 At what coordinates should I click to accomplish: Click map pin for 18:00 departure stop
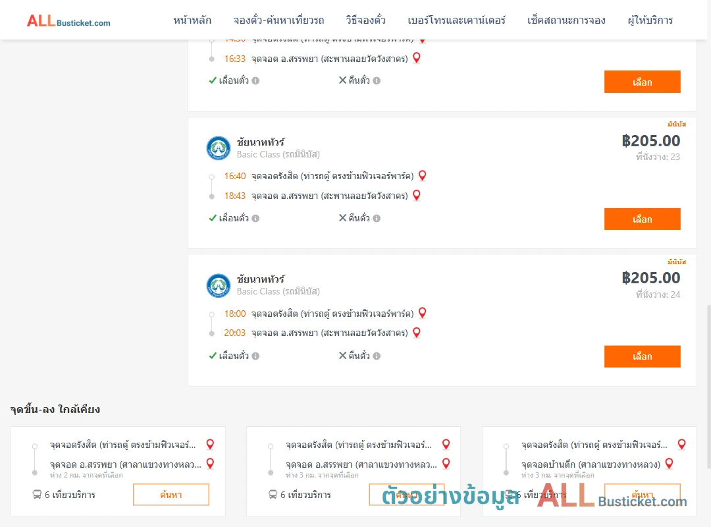[x=422, y=313]
